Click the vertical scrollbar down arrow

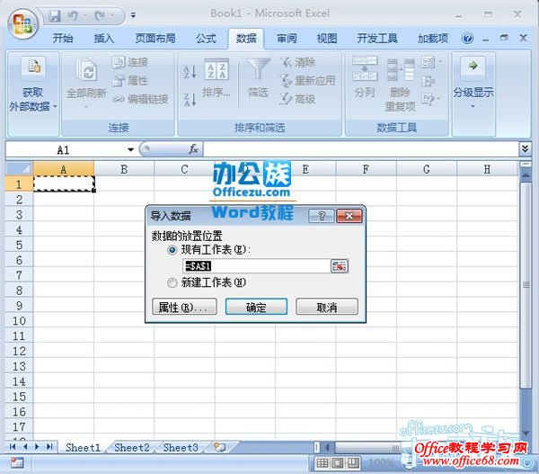pyautogui.click(x=526, y=433)
